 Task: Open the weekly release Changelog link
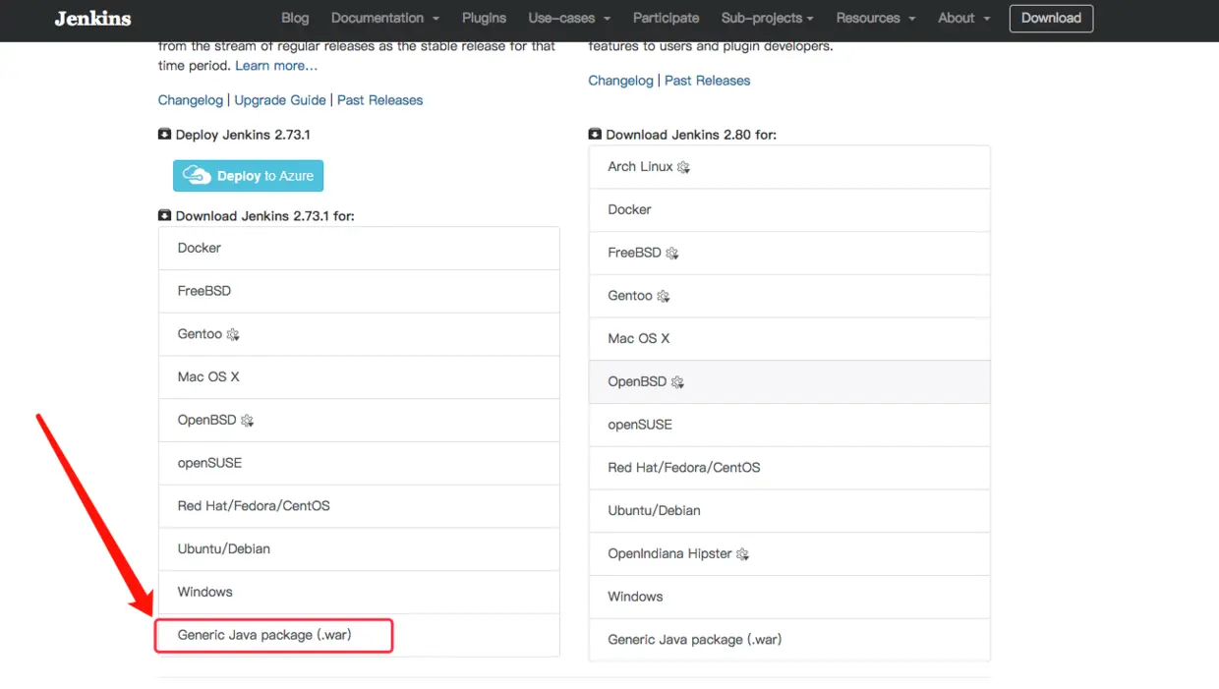tap(620, 81)
